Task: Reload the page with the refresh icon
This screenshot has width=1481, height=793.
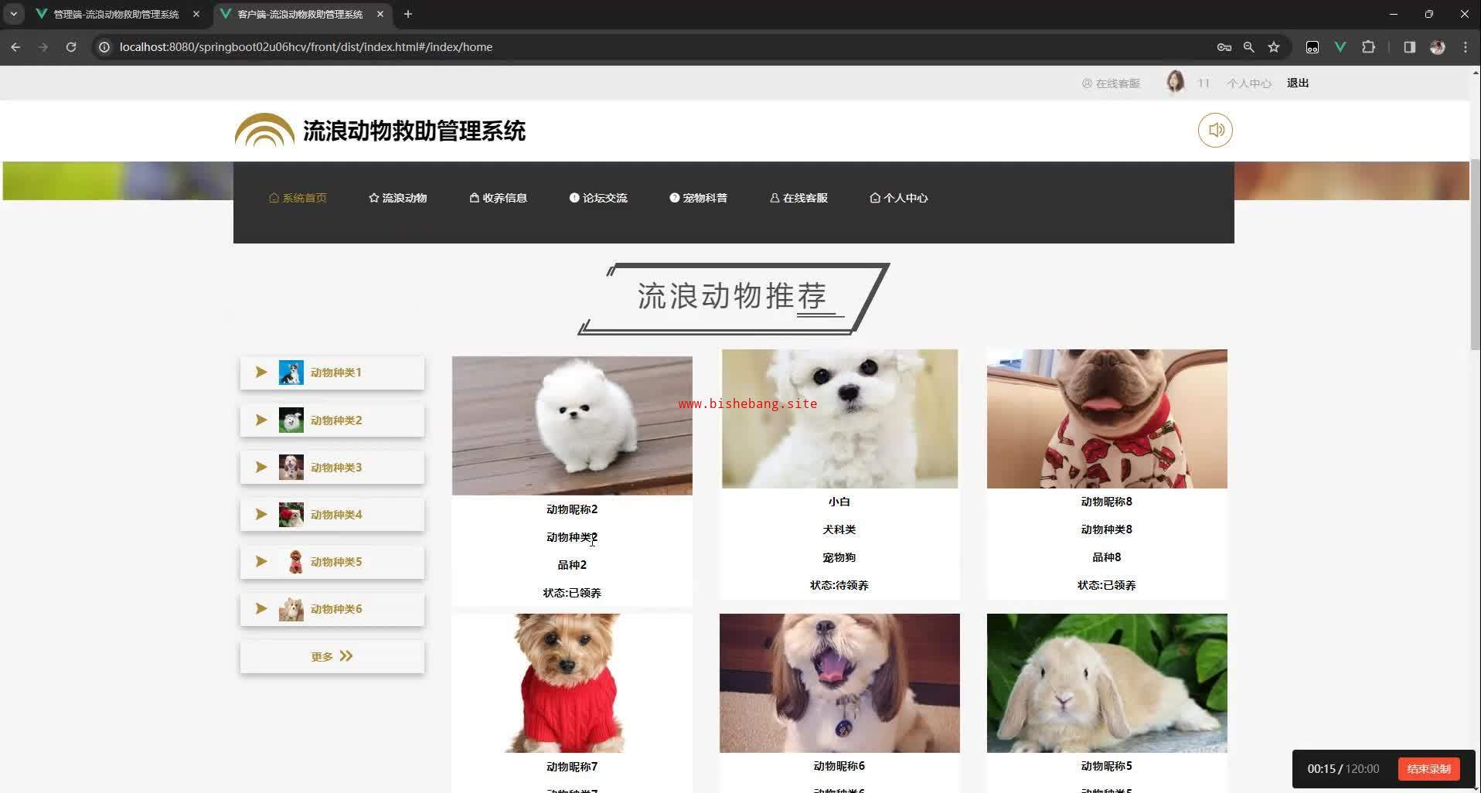Action: (71, 47)
